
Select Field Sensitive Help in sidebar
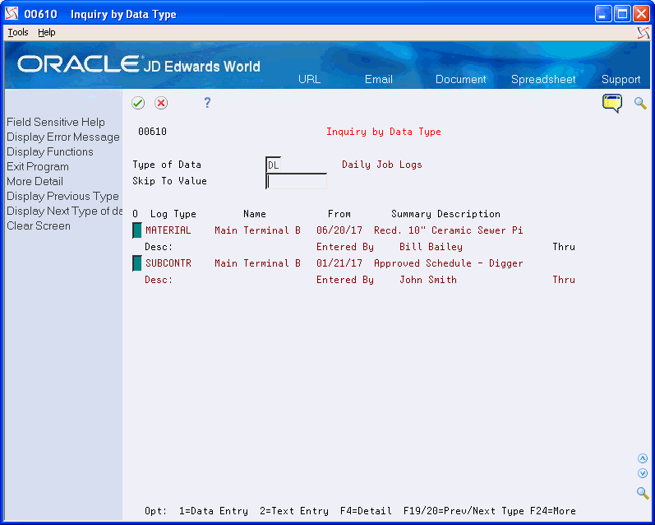point(56,122)
